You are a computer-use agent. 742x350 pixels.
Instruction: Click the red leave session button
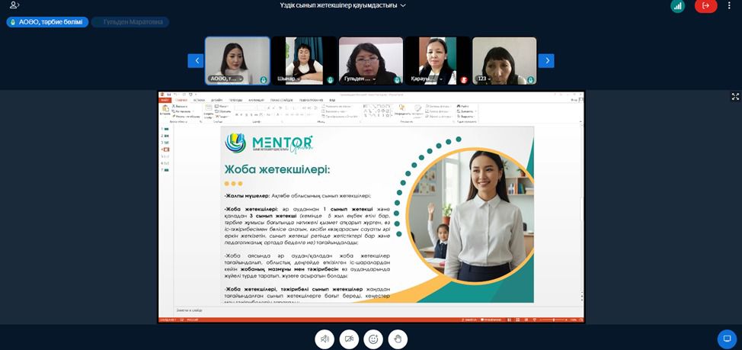tap(705, 6)
